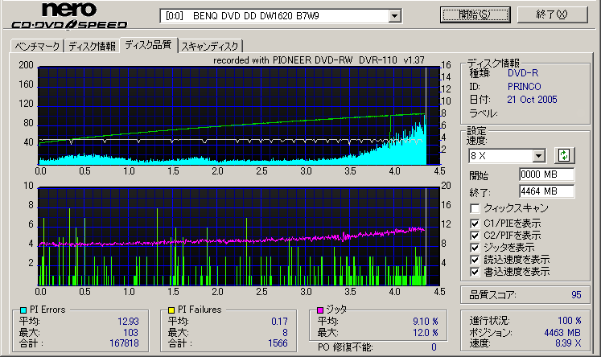Uncheck the 書込速度を表示 checkbox
The width and height of the screenshot is (601, 357).
tap(475, 272)
